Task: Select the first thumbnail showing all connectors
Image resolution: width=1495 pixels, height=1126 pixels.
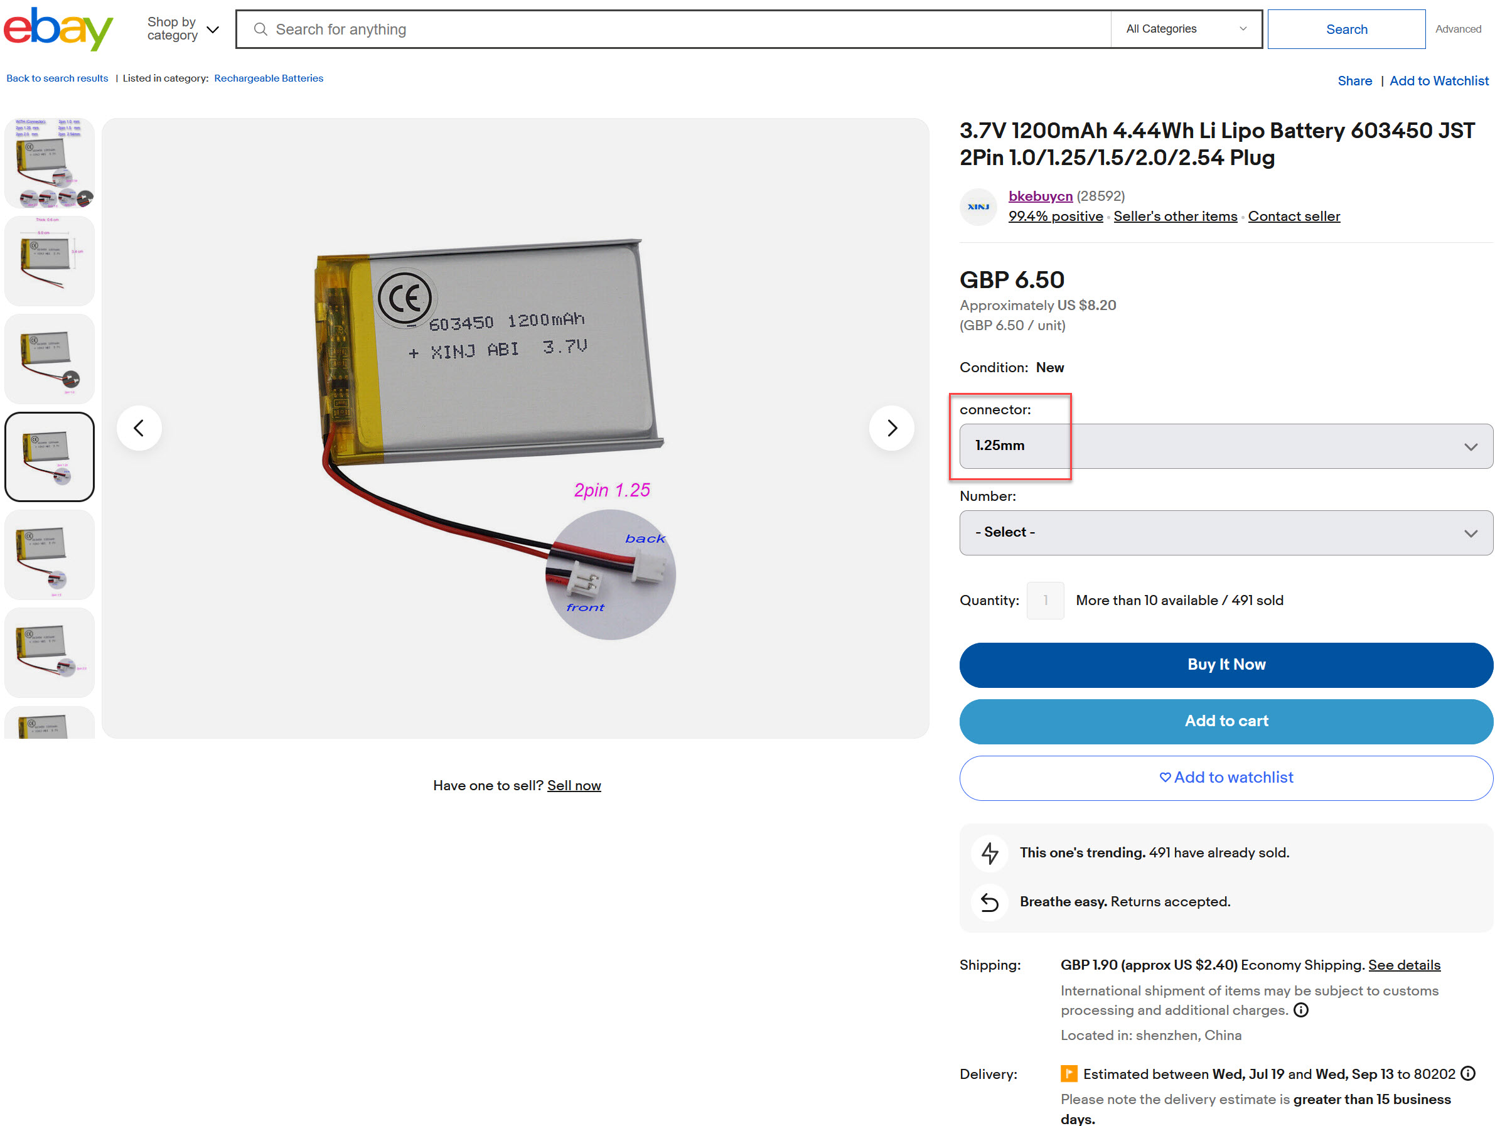Action: coord(50,163)
